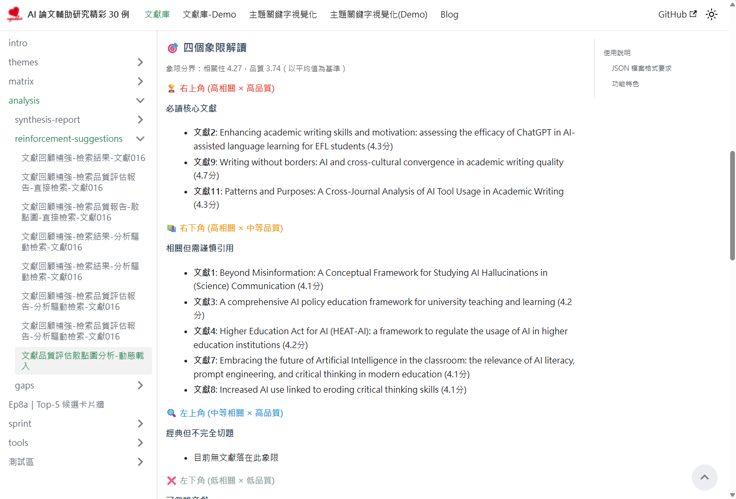Image resolution: width=736 pixels, height=499 pixels.
Task: Collapse reinforcement-suggestions chevron arrow
Action: (x=140, y=139)
